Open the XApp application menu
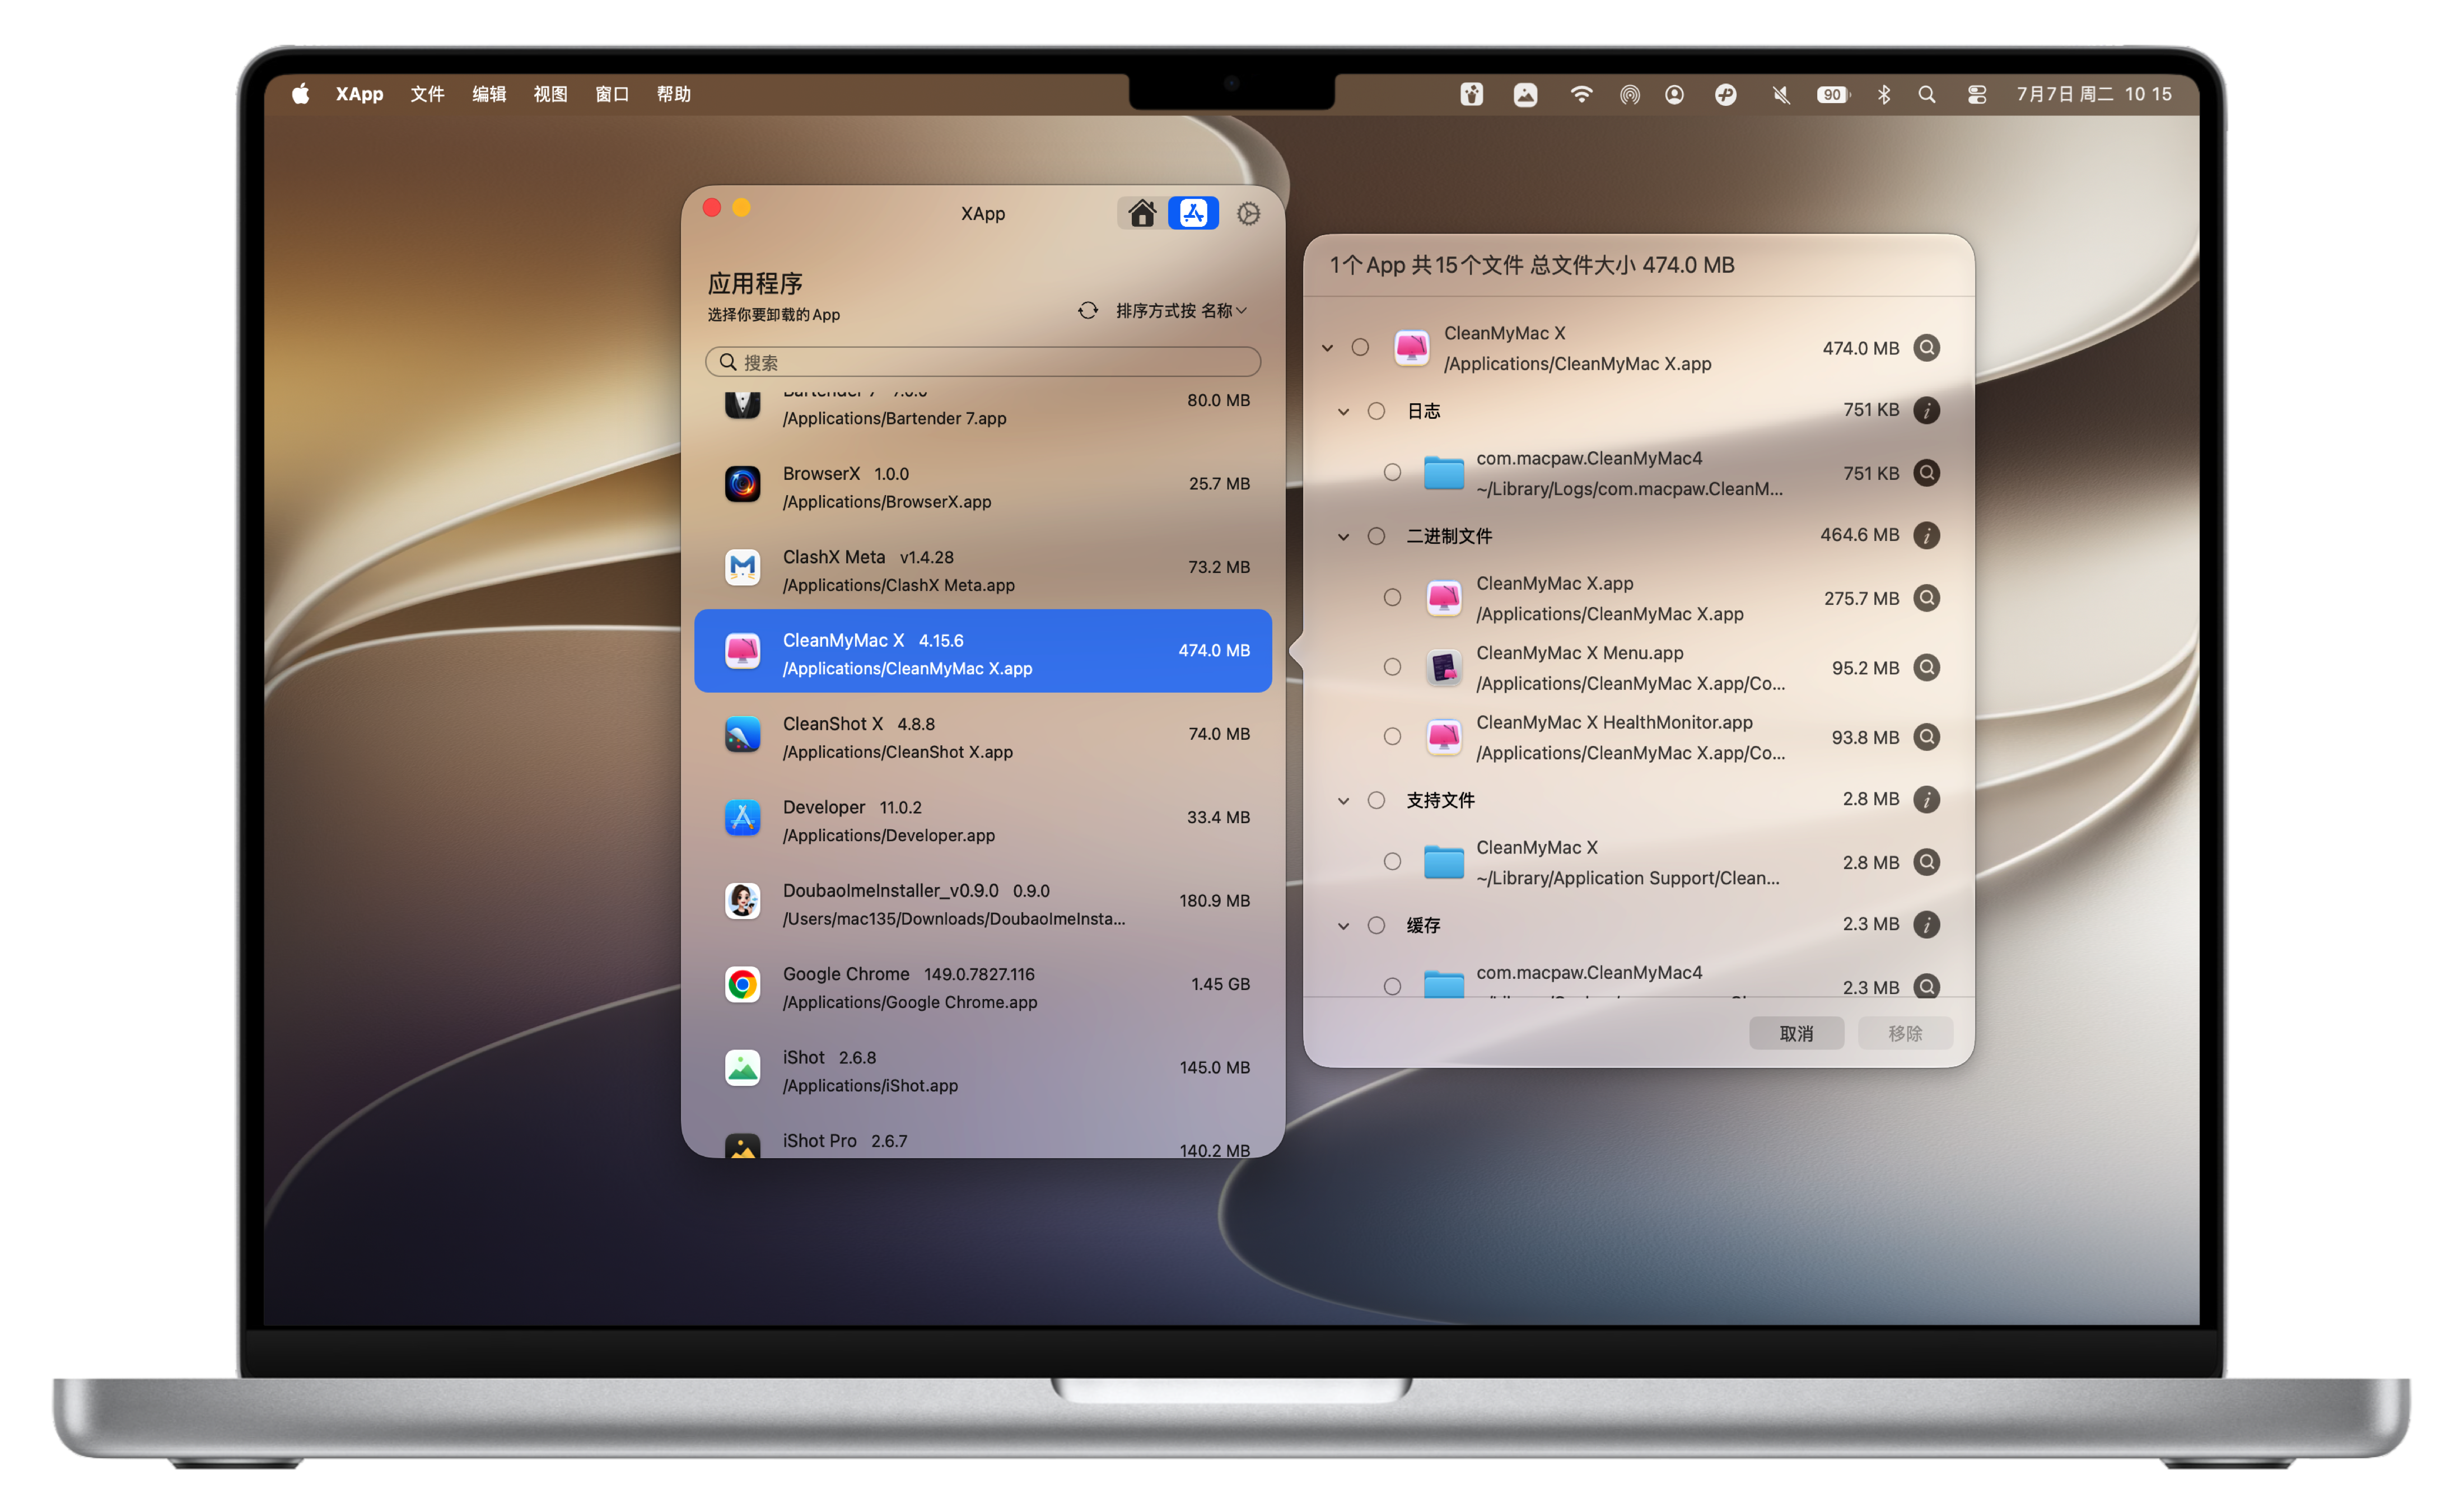 (x=359, y=94)
